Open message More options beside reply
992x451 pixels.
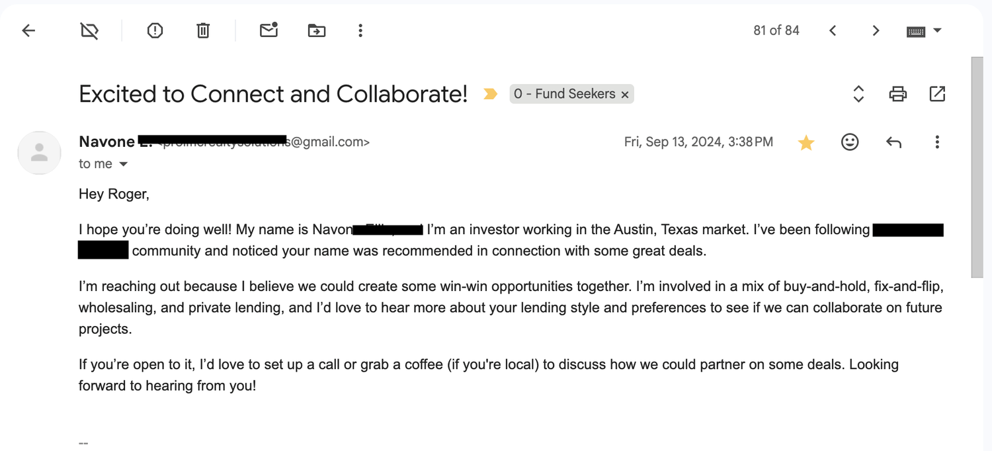pos(937,142)
